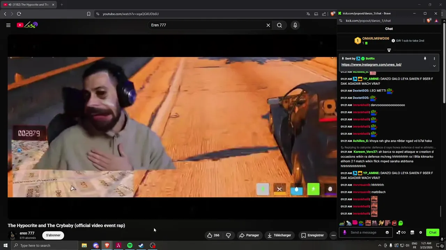Open Brave Shields in Kick popout
The image size is (446, 250).
click(x=429, y=20)
